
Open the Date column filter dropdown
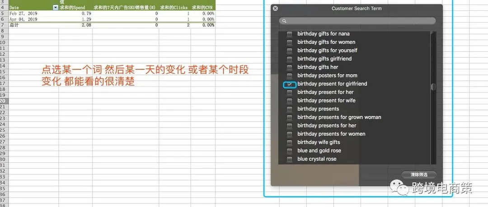click(56, 8)
